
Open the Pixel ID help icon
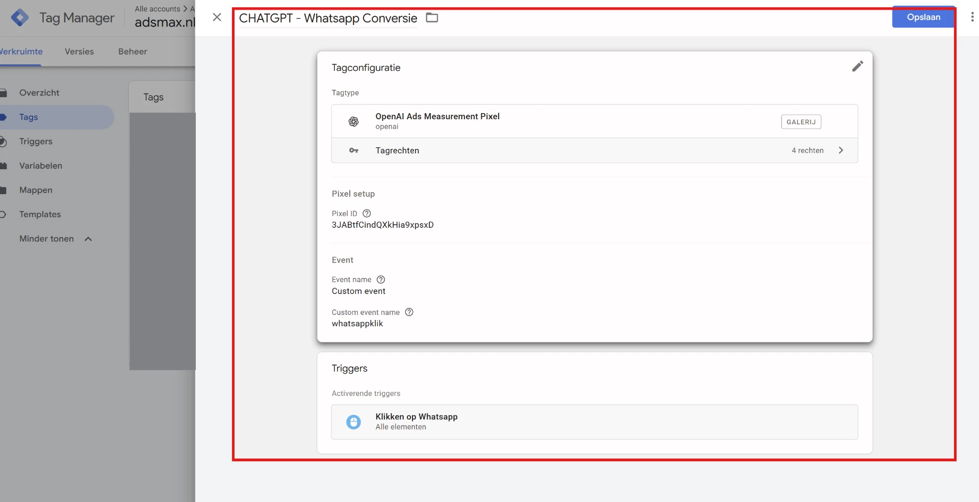(x=367, y=214)
